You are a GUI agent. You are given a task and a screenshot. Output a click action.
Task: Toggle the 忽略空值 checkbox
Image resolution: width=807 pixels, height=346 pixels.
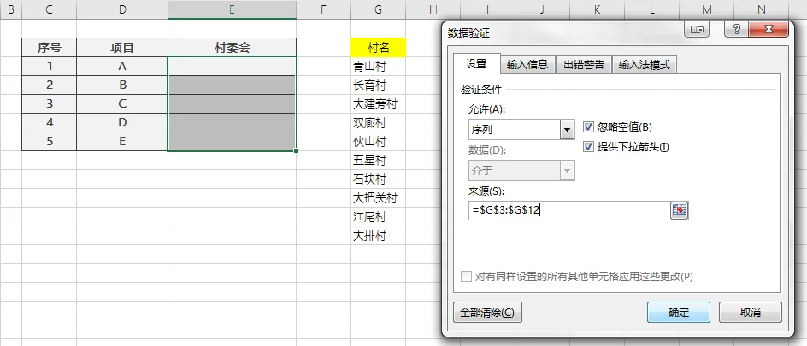(588, 127)
